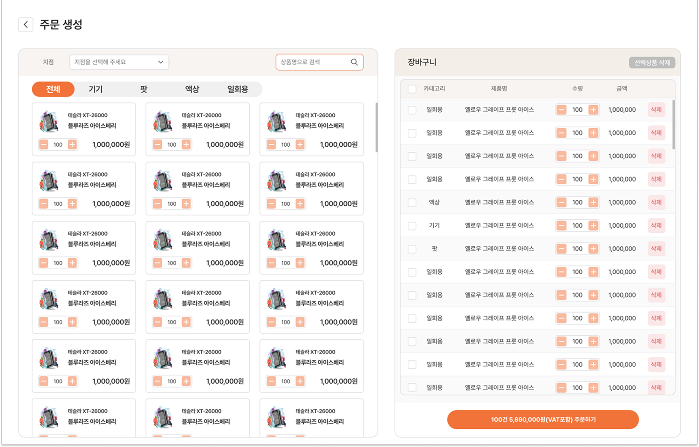Toggle the select-all checkbox in cart header
Viewport: 699px width, 447px height.
pyautogui.click(x=412, y=89)
